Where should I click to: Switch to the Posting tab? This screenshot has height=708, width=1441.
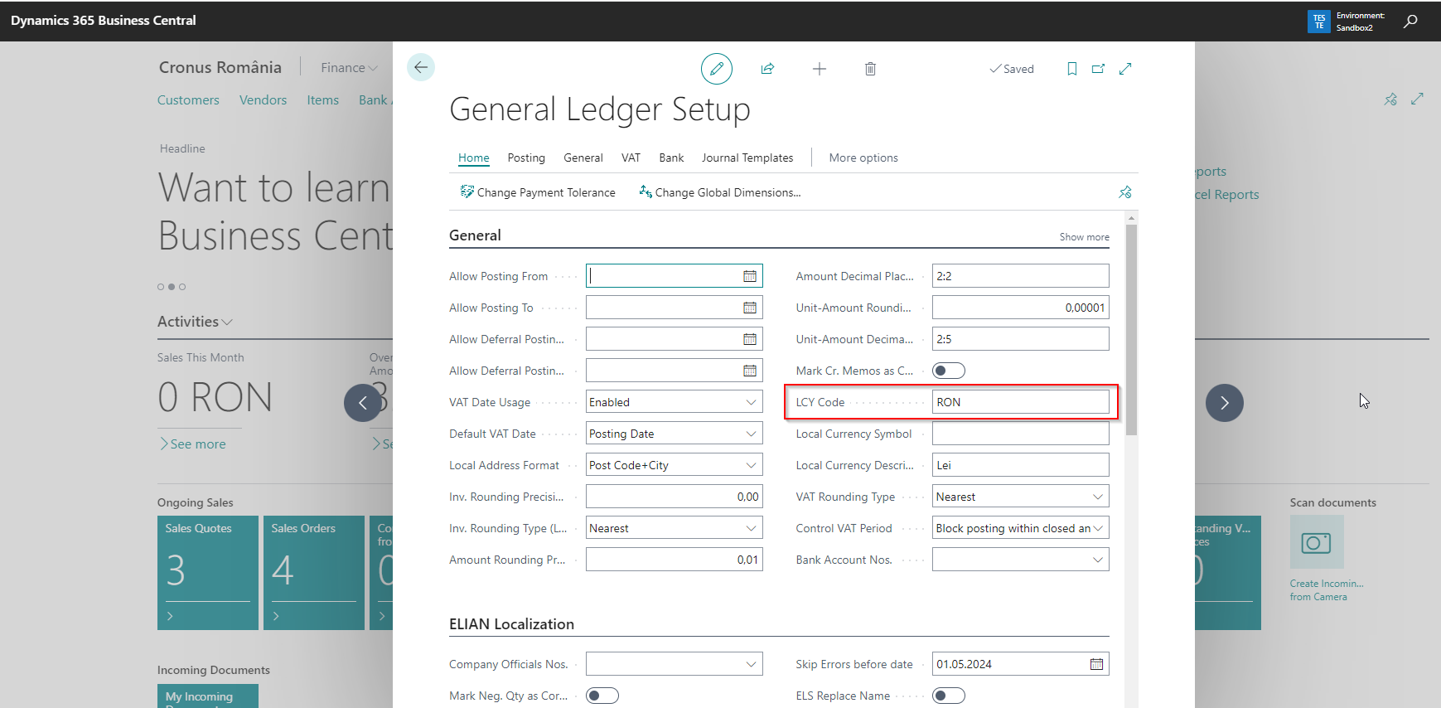(526, 158)
